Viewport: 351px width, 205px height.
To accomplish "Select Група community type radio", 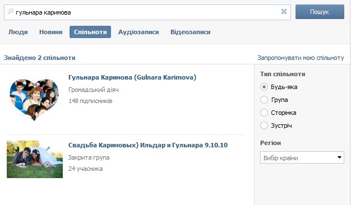I will coord(264,100).
